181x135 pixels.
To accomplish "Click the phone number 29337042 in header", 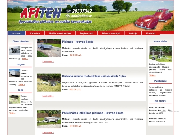I will pos(82,11).
